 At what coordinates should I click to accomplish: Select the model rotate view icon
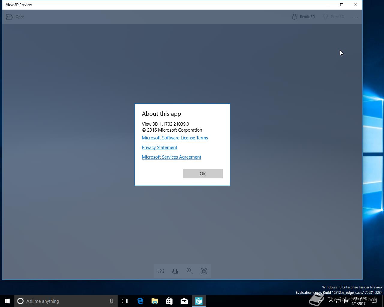coord(175,271)
